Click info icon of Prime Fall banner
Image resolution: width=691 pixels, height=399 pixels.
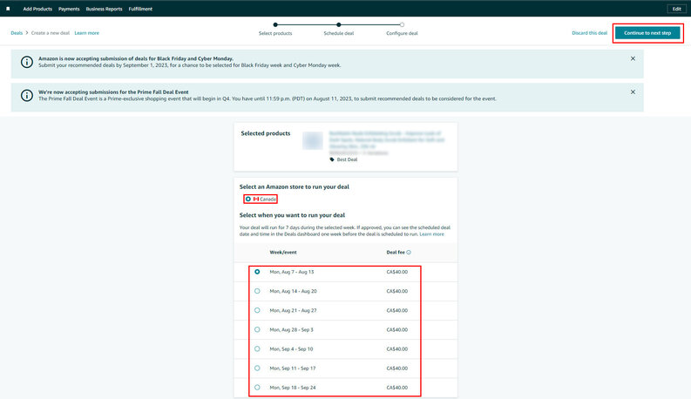[x=27, y=96]
